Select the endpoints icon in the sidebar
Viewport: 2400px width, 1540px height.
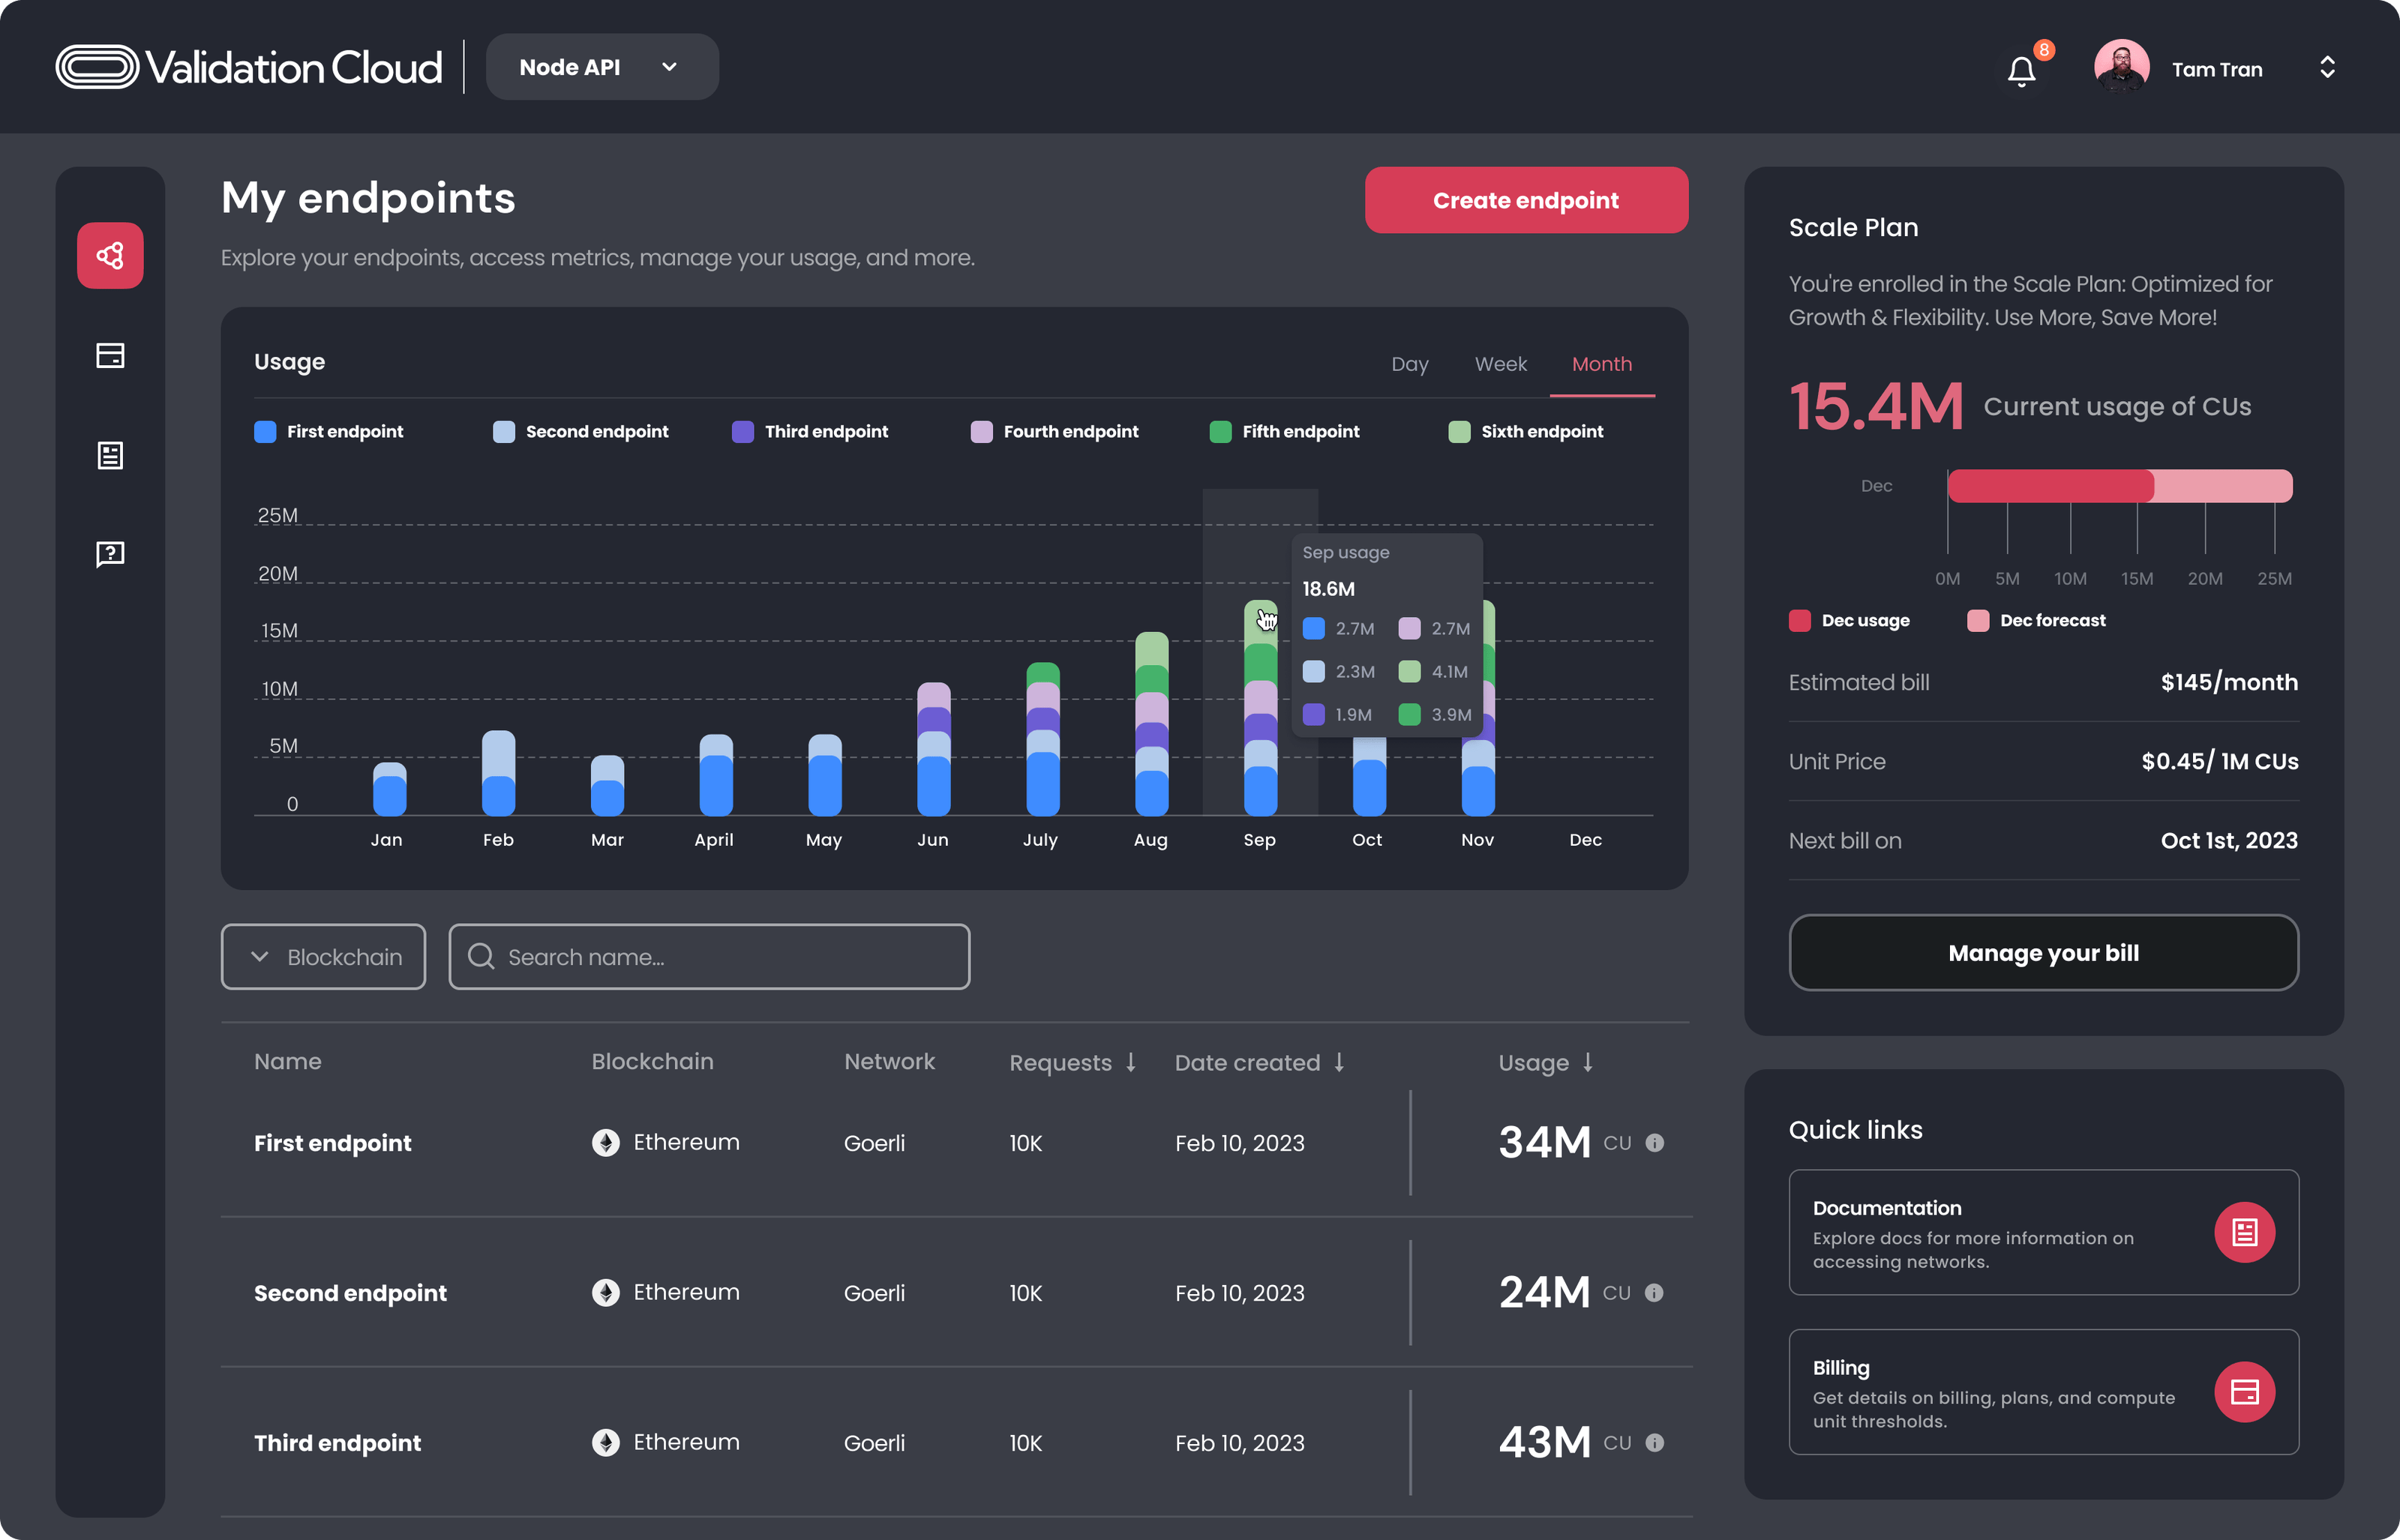click(x=110, y=256)
